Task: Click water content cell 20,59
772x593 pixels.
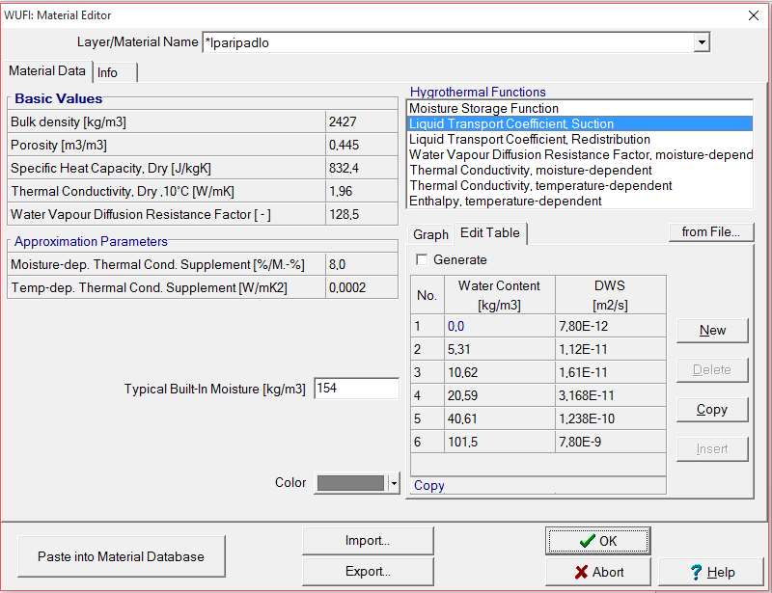Action: pyautogui.click(x=500, y=395)
